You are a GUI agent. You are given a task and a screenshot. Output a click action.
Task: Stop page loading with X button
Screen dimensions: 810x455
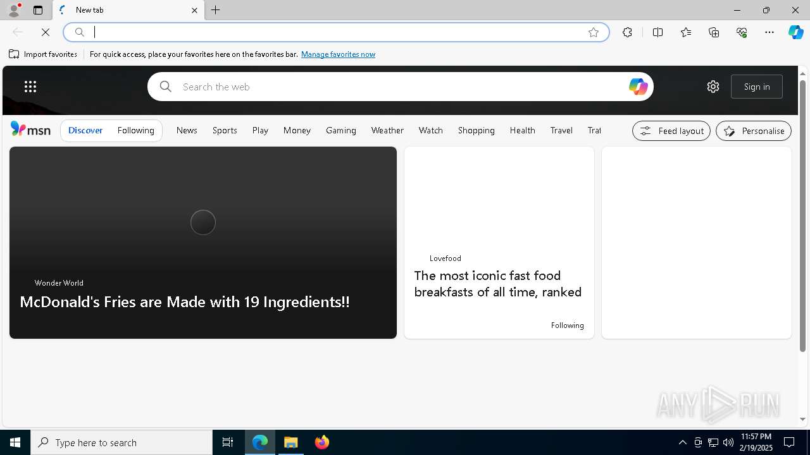pos(46,32)
